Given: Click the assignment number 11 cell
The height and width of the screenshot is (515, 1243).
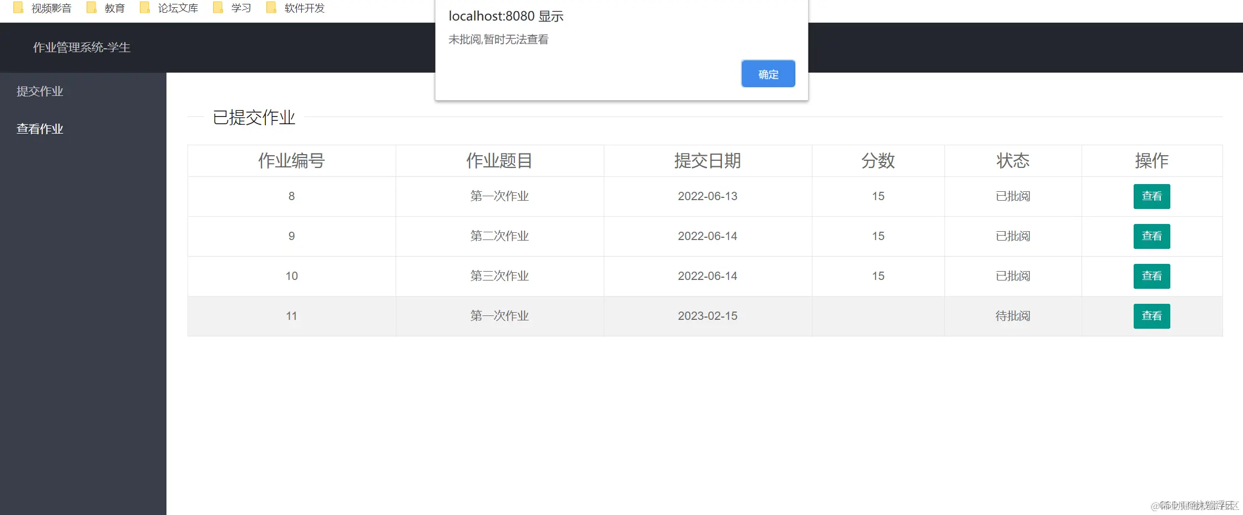Looking at the screenshot, I should pyautogui.click(x=291, y=316).
